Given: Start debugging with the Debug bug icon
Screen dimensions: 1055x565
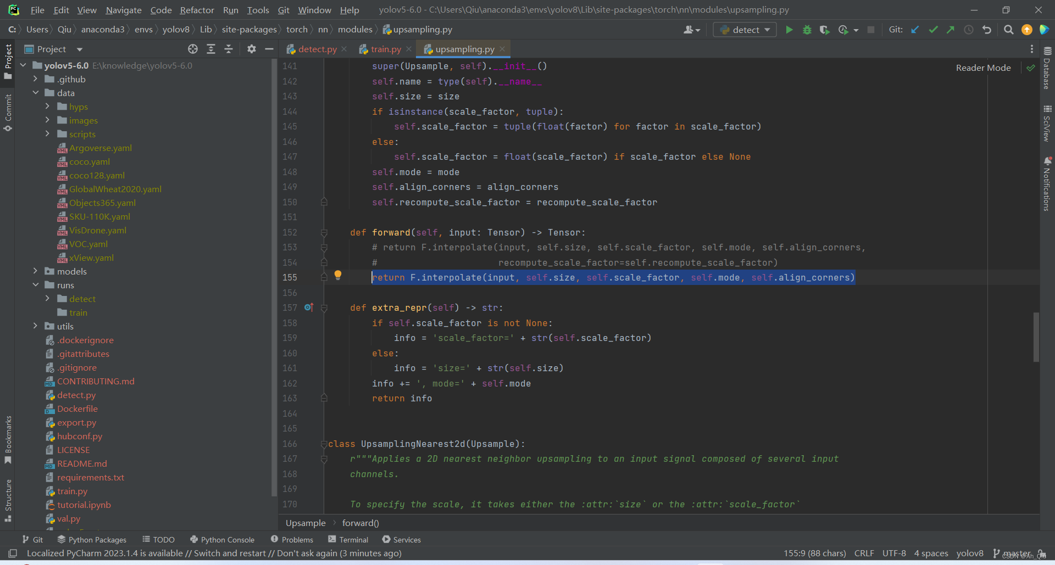Looking at the screenshot, I should (807, 30).
